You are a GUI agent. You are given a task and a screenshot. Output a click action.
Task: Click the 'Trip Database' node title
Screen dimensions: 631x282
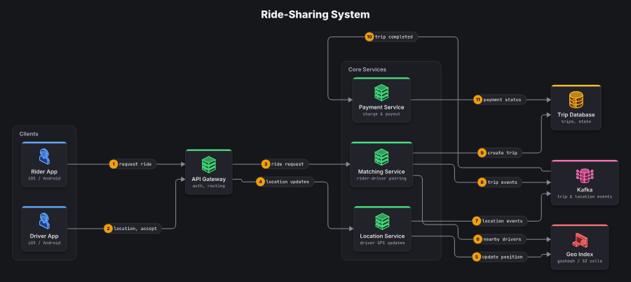[x=576, y=115]
